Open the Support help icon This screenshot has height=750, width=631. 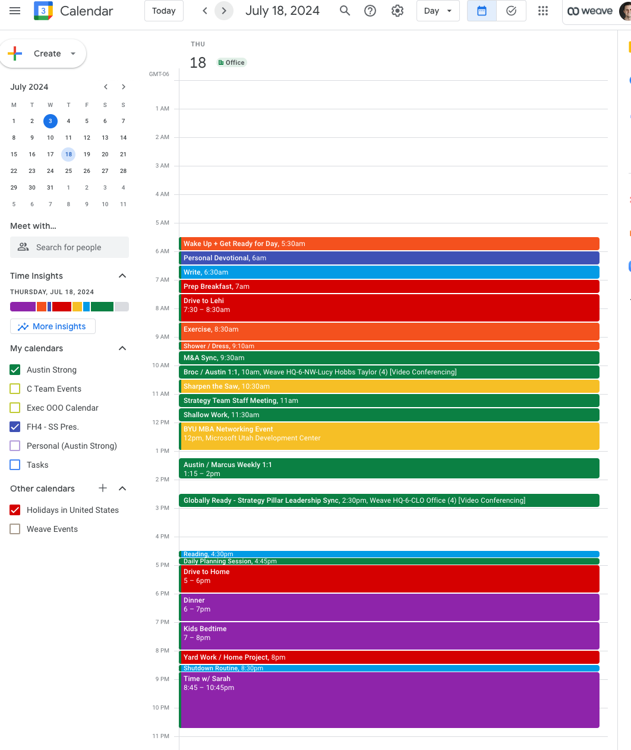370,11
